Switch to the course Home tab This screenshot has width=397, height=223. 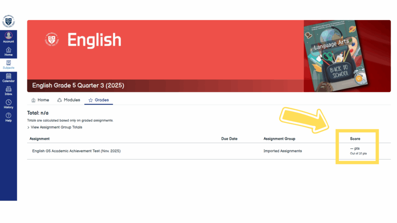click(40, 100)
